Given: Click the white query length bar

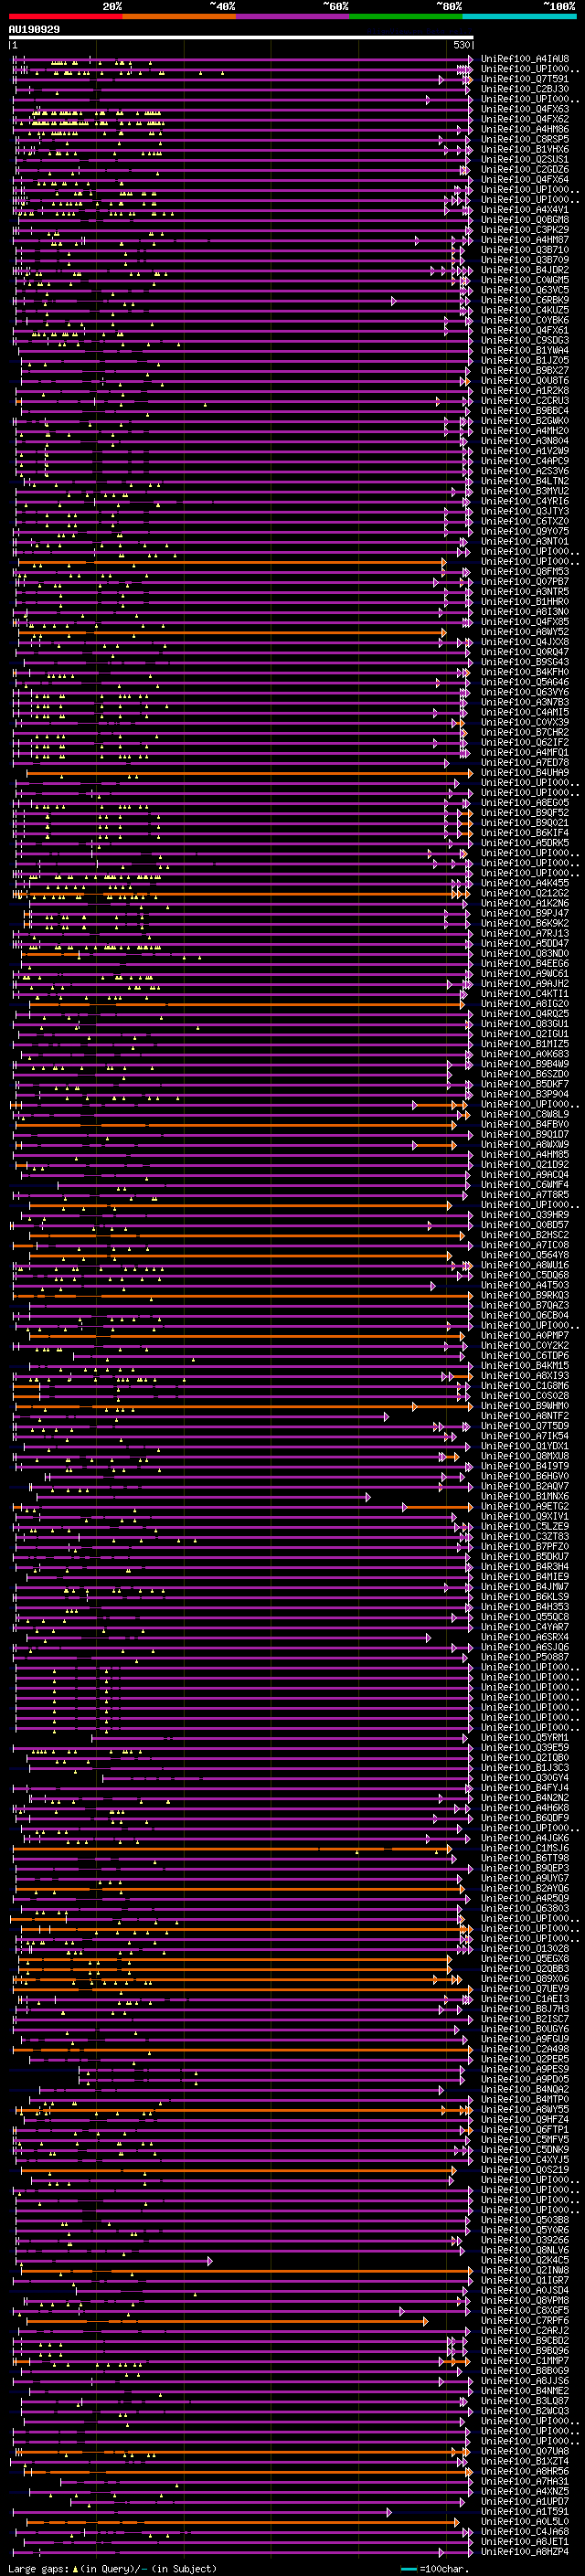Looking at the screenshot, I should 241,38.
